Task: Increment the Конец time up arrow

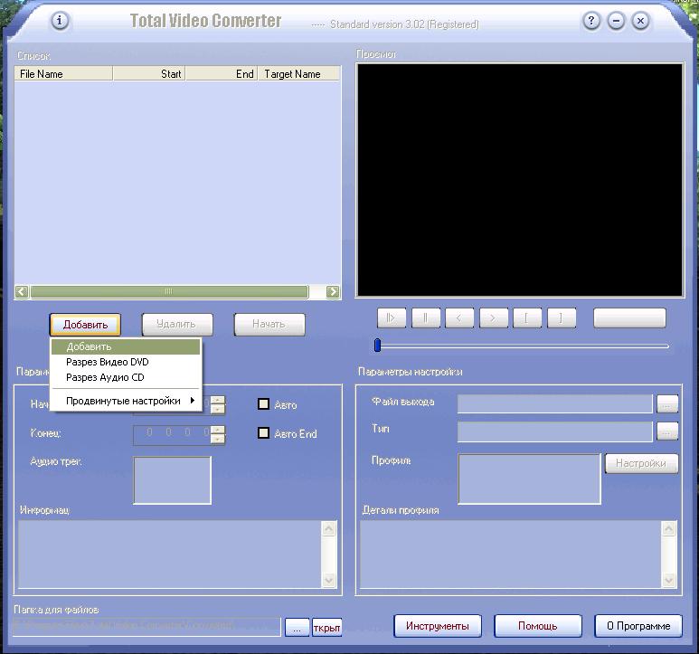Action: point(218,430)
